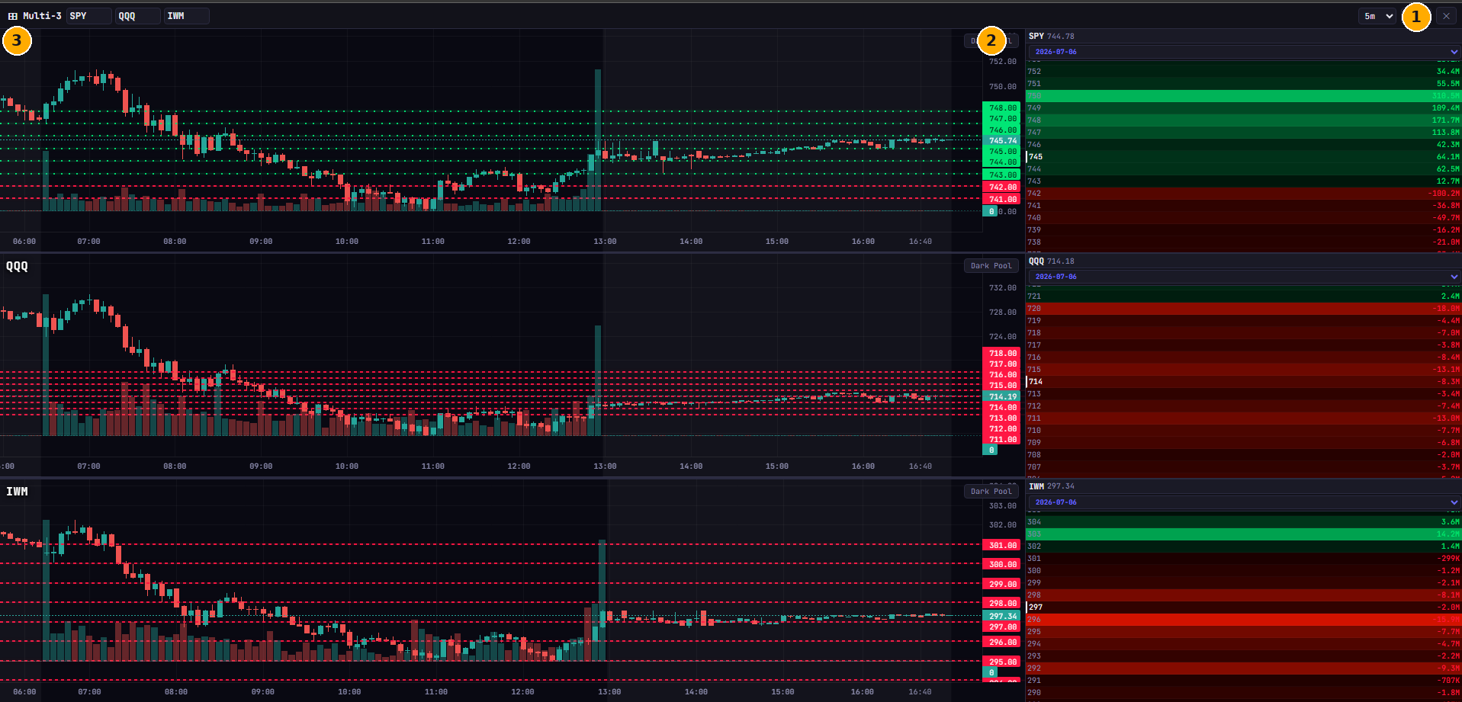The image size is (1462, 702).
Task: Click the 10:00 time label on QQQ chart axis
Action: click(x=347, y=466)
